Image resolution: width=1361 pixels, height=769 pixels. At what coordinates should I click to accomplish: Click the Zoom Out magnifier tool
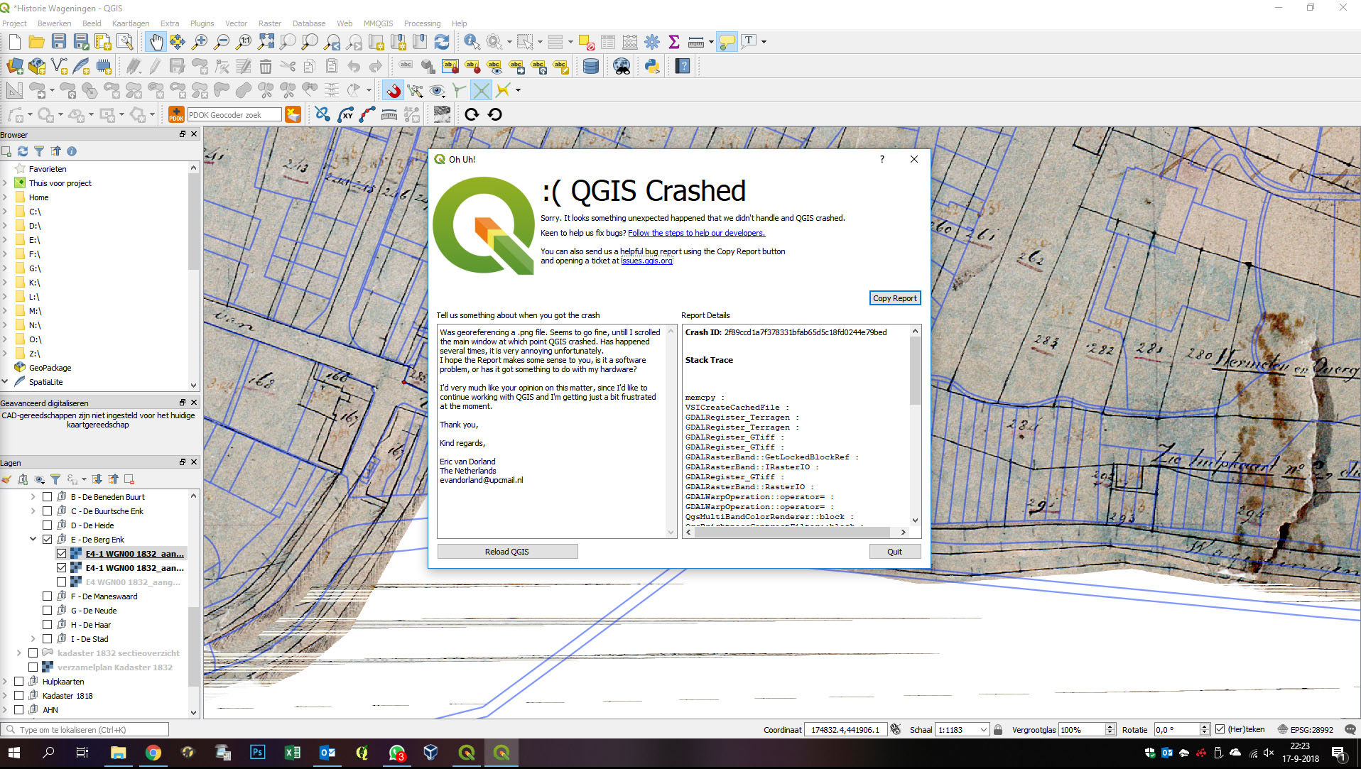coord(222,42)
